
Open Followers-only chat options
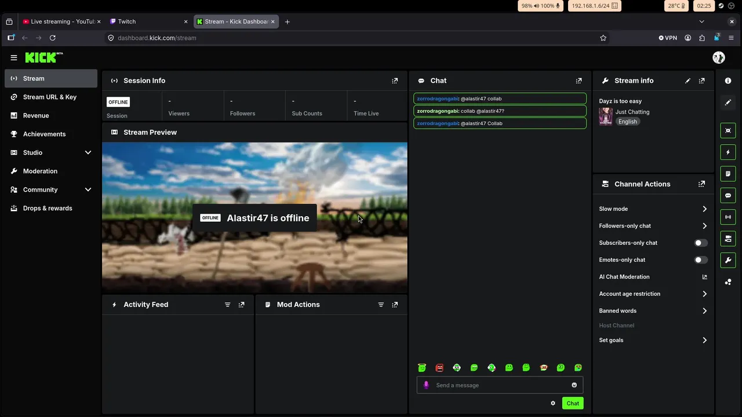(x=653, y=226)
